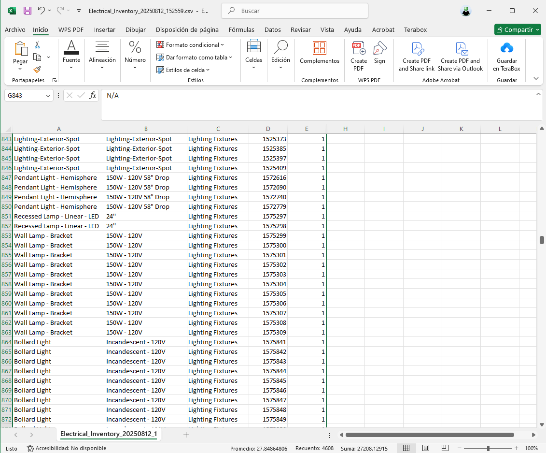The image size is (546, 453).
Task: Switch to Page Layout view
Action: point(425,448)
